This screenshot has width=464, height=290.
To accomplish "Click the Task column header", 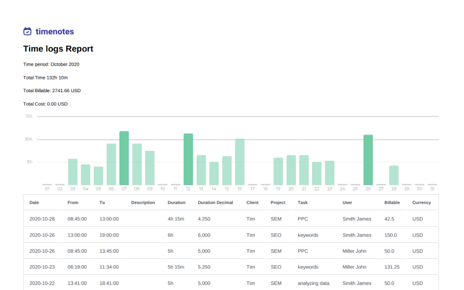I will tap(303, 202).
